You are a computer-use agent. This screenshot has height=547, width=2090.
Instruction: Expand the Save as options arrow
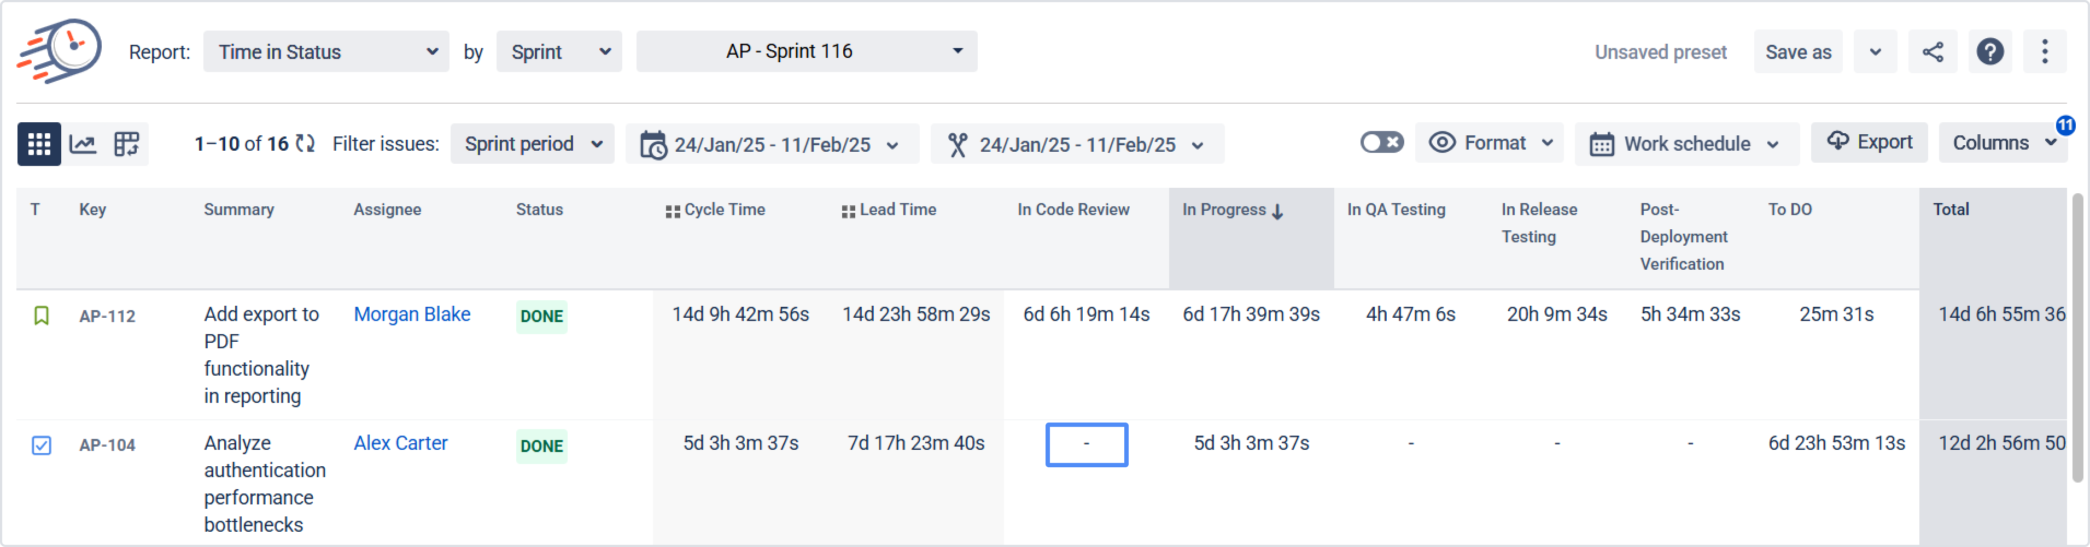point(1874,52)
